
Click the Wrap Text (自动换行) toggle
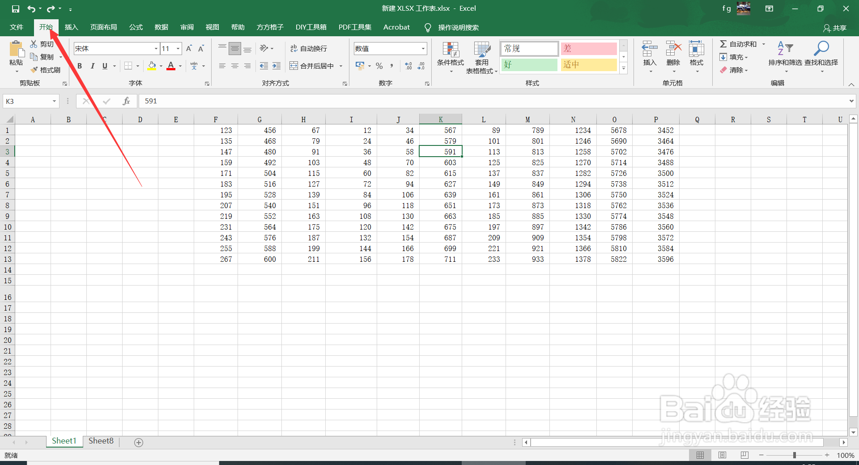(x=309, y=48)
